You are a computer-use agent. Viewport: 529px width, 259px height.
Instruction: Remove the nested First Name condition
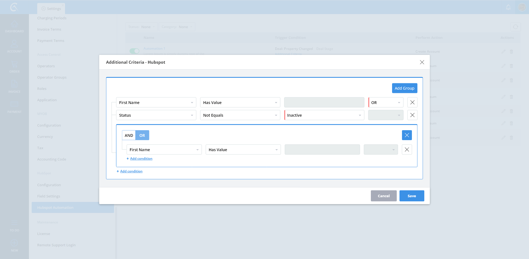407,149
